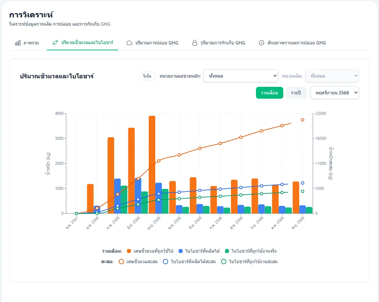Toggle orange legend เศษชีวมวลที่ถูกใช้ไป
This screenshot has width=379, height=302.
tap(150, 251)
